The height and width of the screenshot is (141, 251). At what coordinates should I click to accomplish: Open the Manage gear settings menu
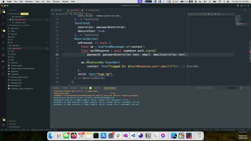point(3,125)
